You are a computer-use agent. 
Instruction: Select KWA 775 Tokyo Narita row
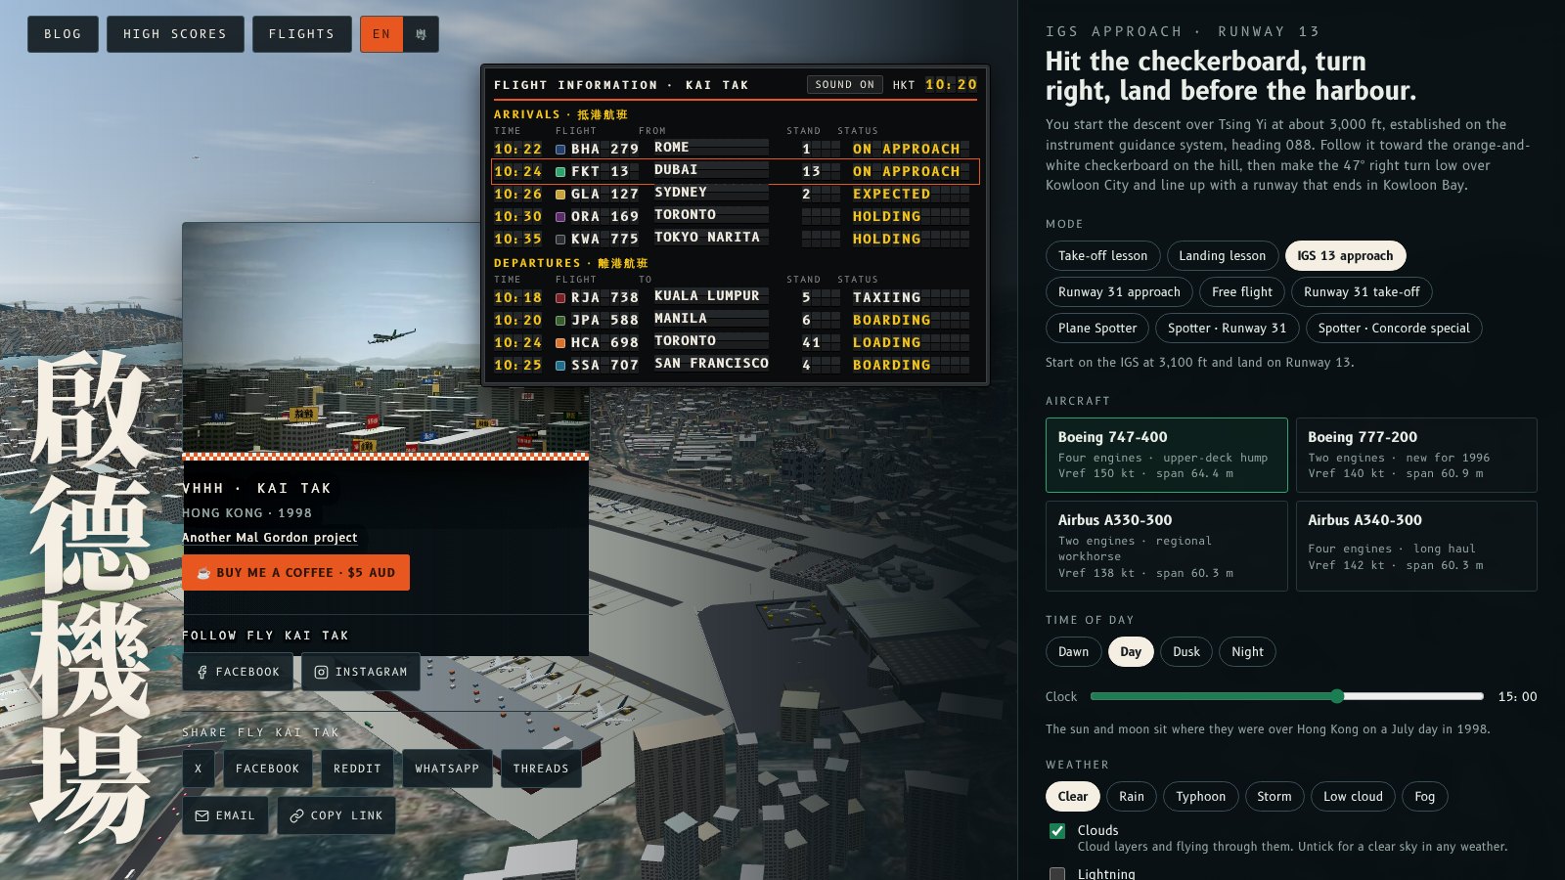tap(735, 239)
